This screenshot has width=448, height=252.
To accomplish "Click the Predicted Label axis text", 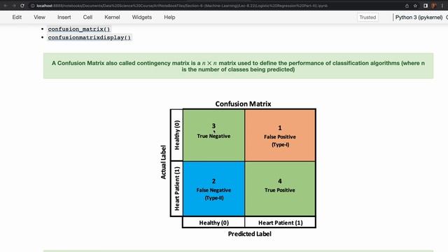I will click(250, 234).
